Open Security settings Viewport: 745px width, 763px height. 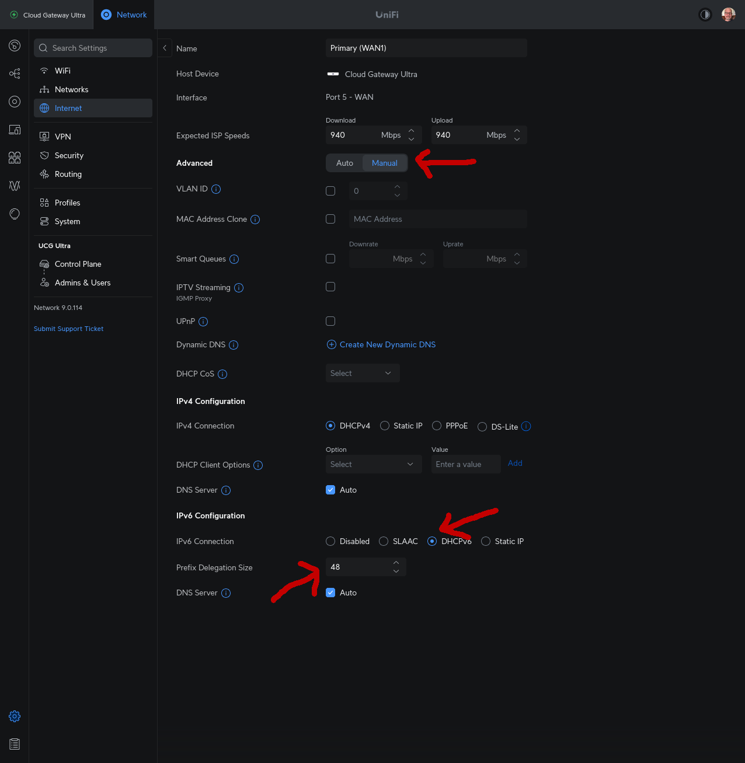click(93, 155)
